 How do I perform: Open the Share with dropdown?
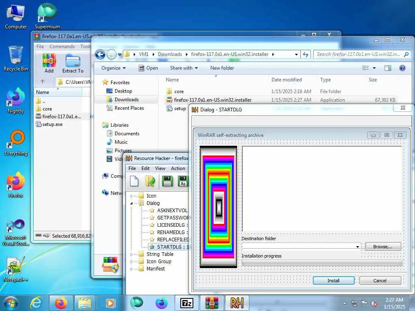(184, 68)
